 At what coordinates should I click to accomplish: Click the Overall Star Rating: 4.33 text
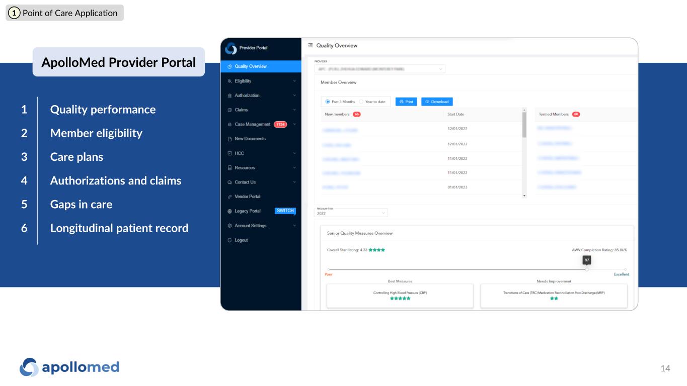(348, 250)
